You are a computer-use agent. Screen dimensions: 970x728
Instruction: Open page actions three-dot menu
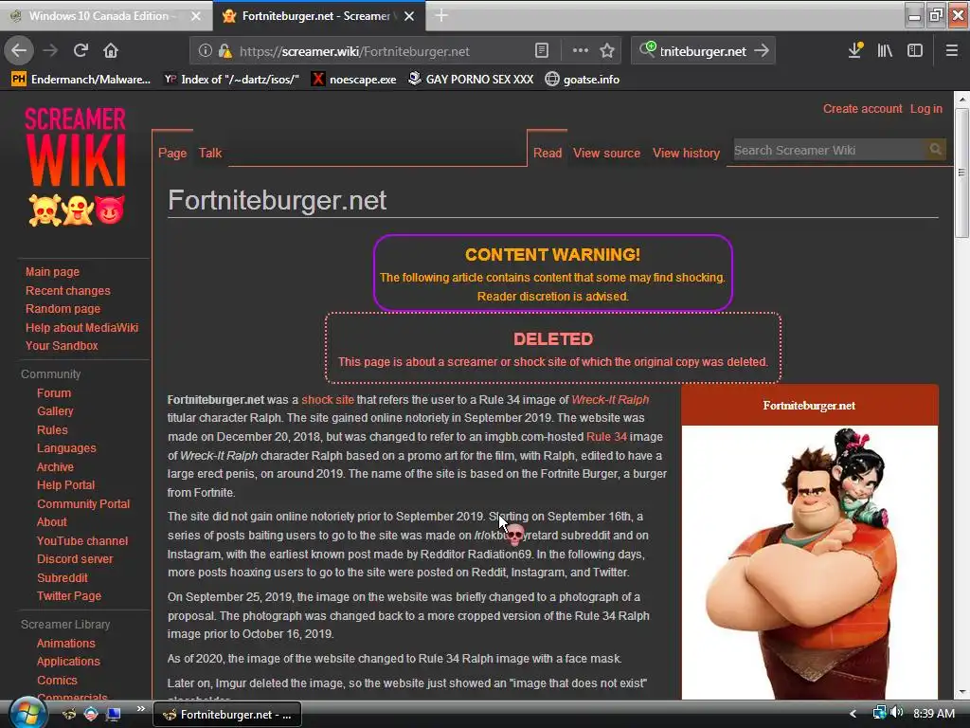click(x=581, y=51)
